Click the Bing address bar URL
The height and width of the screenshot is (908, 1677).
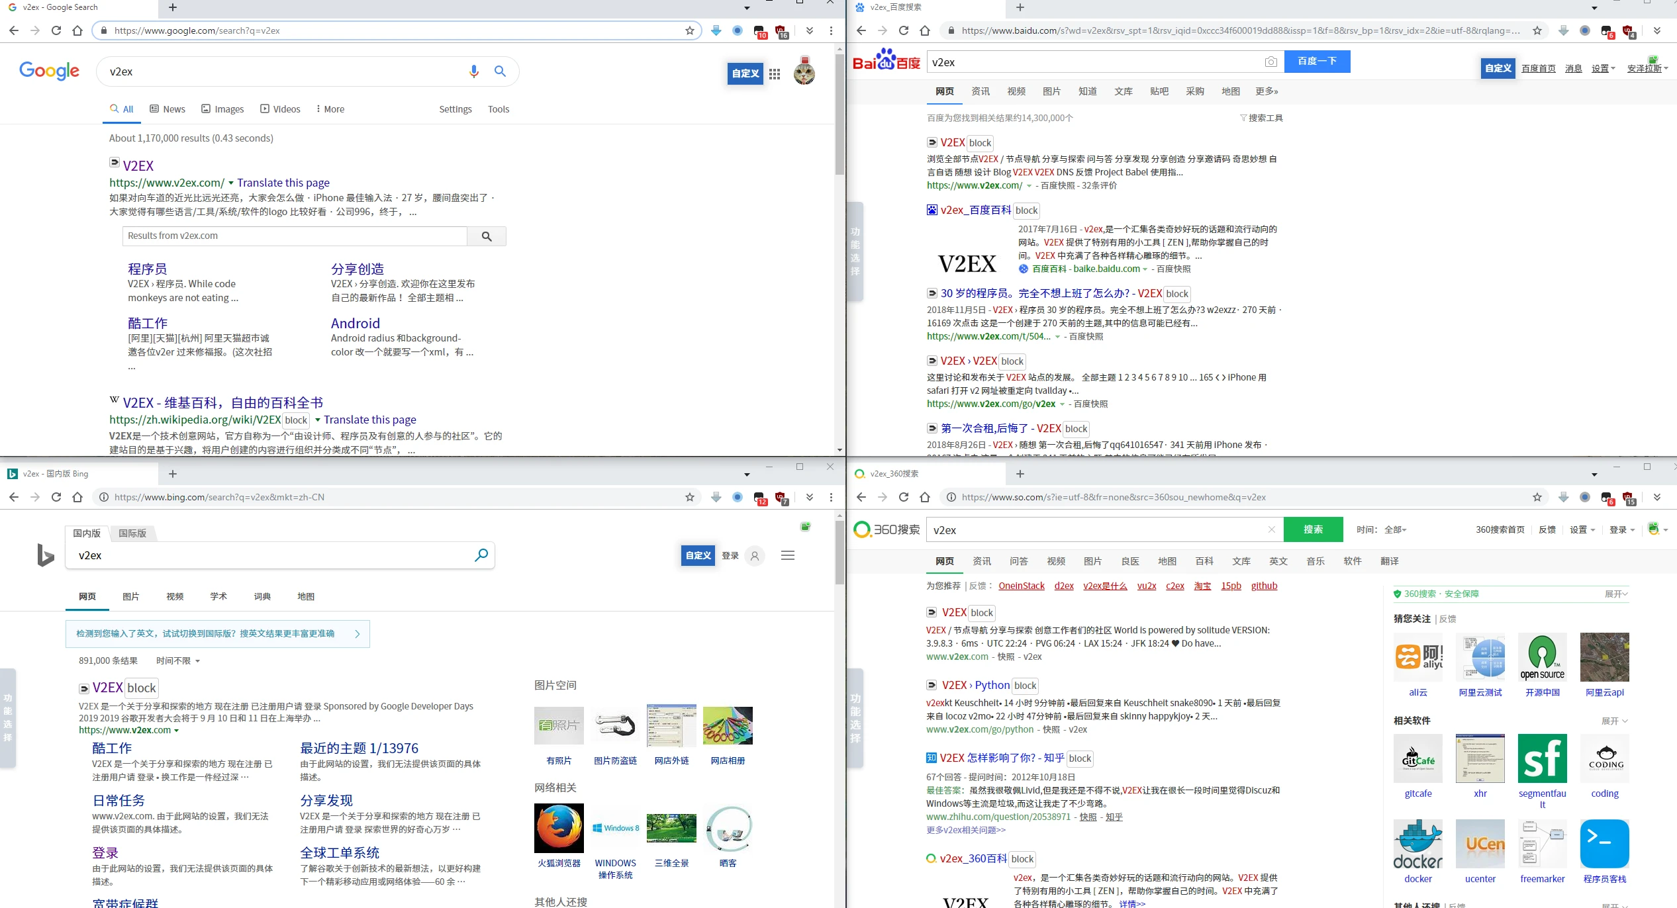[219, 497]
